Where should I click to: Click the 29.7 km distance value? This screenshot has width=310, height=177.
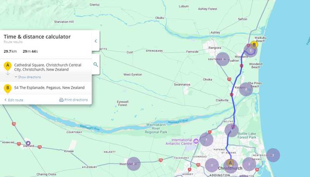[x=10, y=52]
